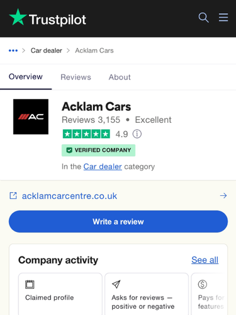Select the Overview tab
236x315 pixels.
[x=26, y=77]
